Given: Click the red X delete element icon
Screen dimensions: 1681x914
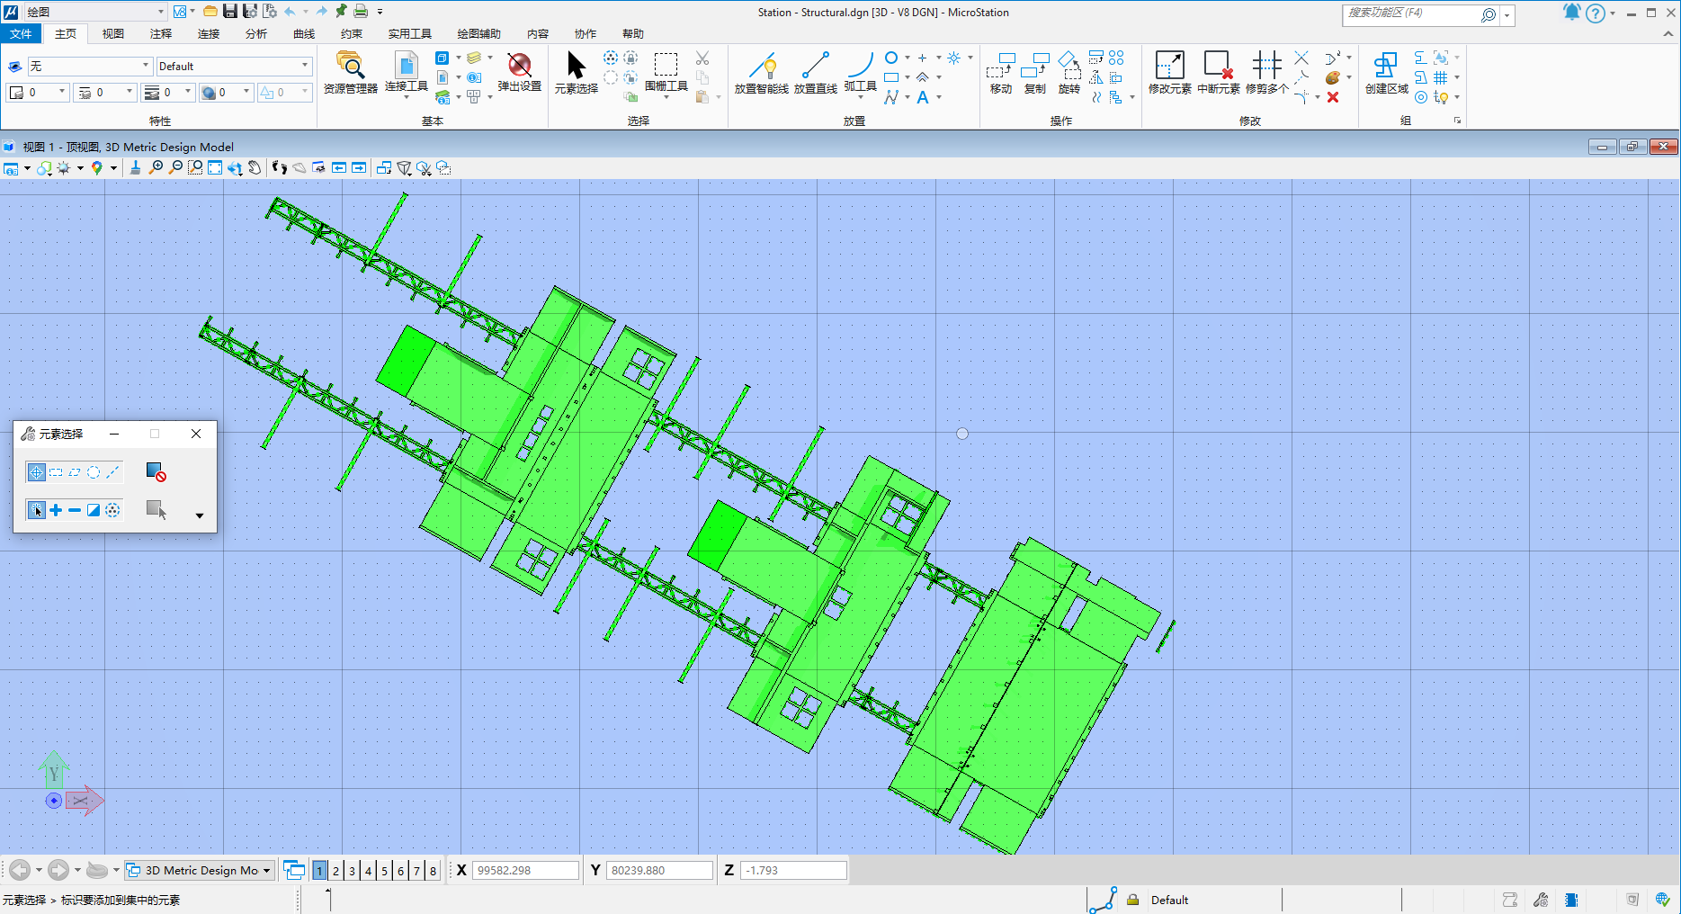Looking at the screenshot, I should [x=1333, y=97].
